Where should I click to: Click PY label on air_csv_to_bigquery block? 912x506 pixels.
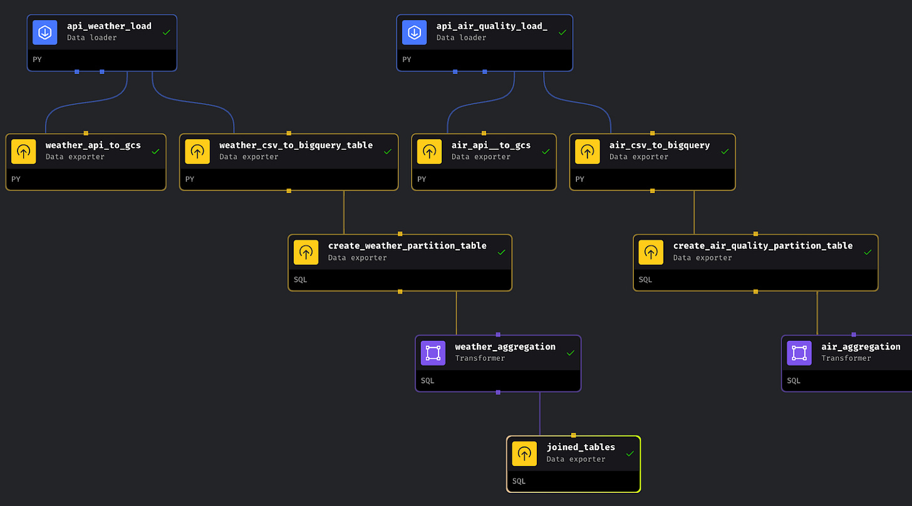[579, 179]
